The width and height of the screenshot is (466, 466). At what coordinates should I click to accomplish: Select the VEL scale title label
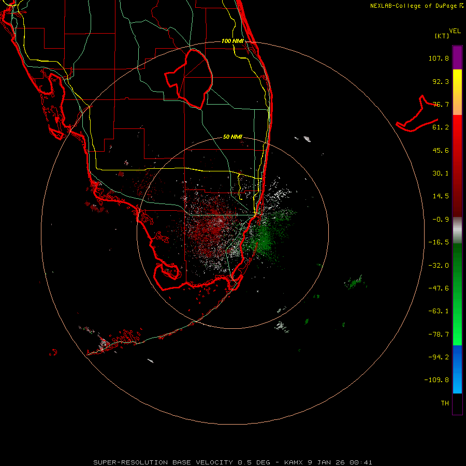click(x=455, y=31)
